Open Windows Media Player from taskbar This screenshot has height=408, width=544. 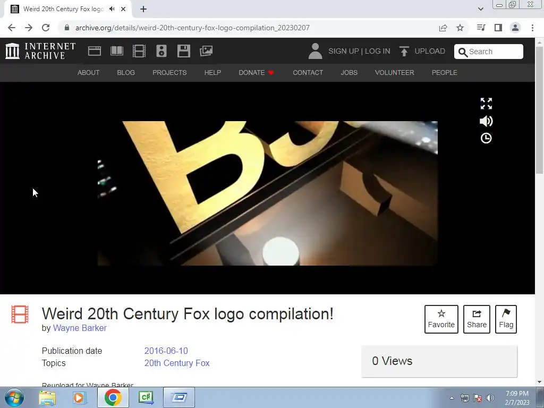pos(80,397)
